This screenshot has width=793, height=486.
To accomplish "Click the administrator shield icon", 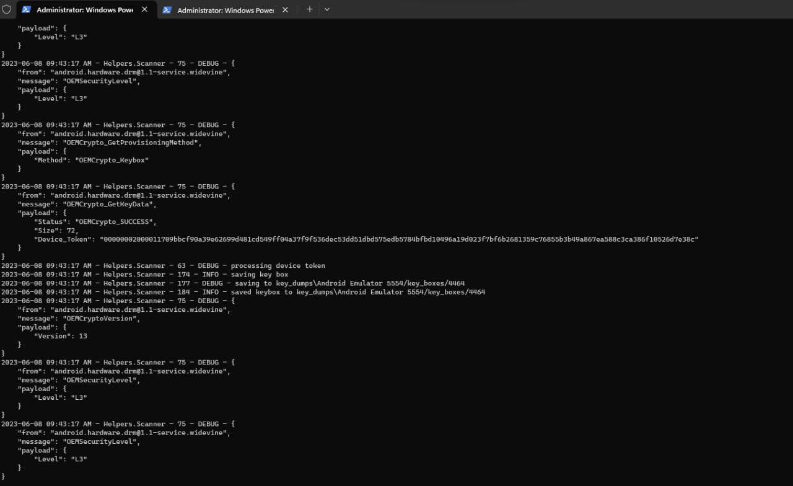I will click(7, 10).
